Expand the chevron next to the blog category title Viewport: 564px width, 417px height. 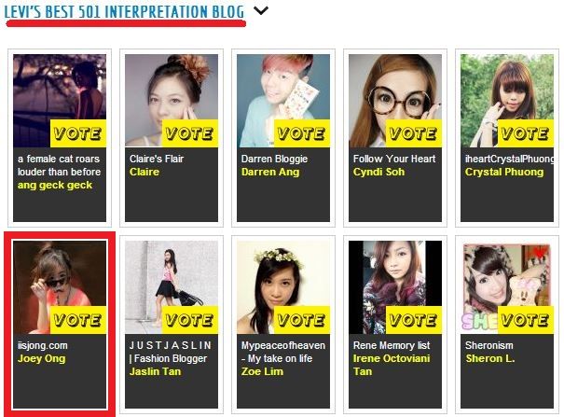(261, 11)
